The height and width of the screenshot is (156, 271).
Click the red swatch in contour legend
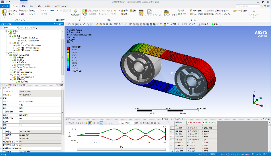click(68, 48)
